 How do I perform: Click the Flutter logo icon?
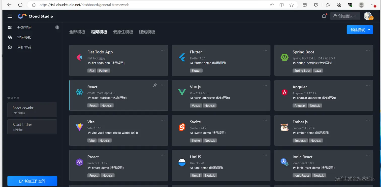coord(182,58)
